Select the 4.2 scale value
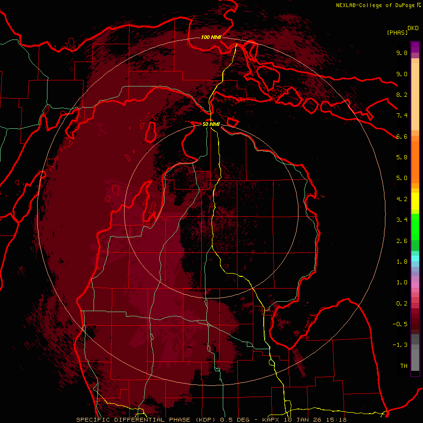Viewport: 423px width, 423px height. [x=402, y=199]
